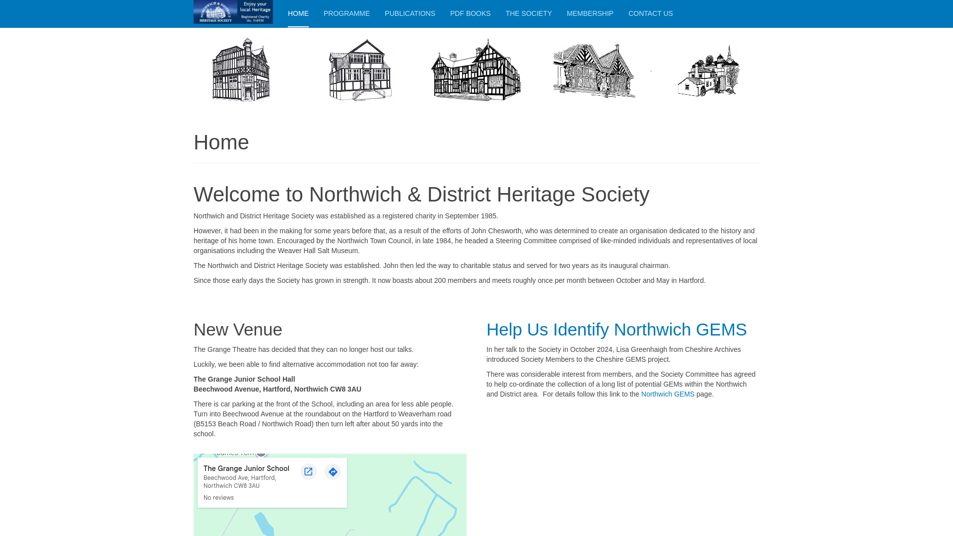Viewport: 953px width, 536px height.
Task: Click the Home page heading
Action: tap(221, 142)
